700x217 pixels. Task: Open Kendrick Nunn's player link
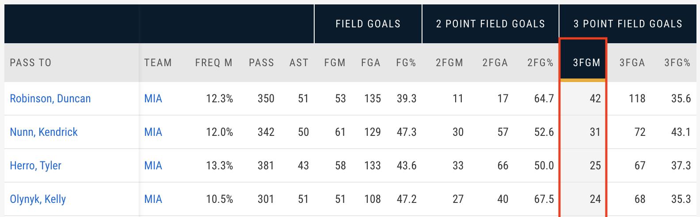[x=43, y=132]
